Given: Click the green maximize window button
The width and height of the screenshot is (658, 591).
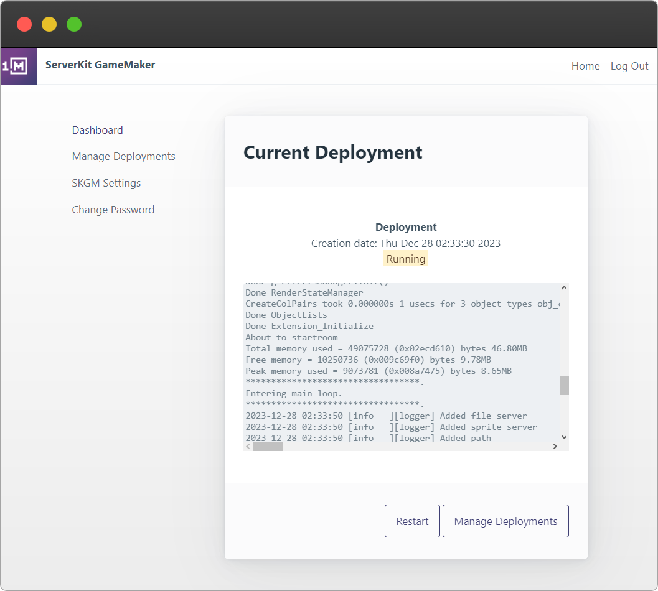Looking at the screenshot, I should coord(74,24).
